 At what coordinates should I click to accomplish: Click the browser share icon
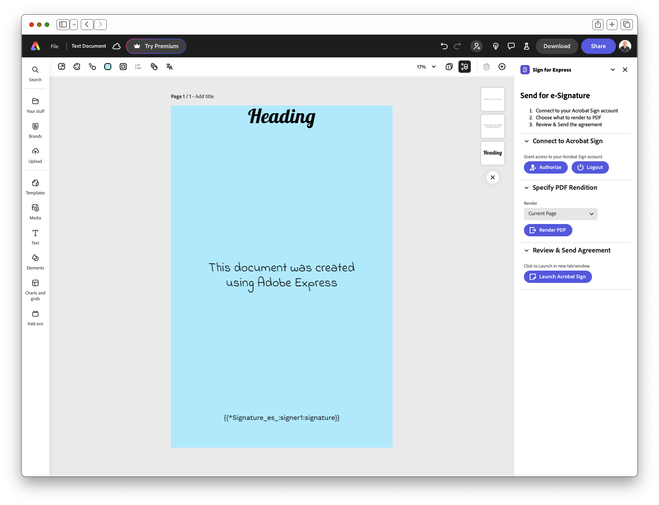pos(598,25)
